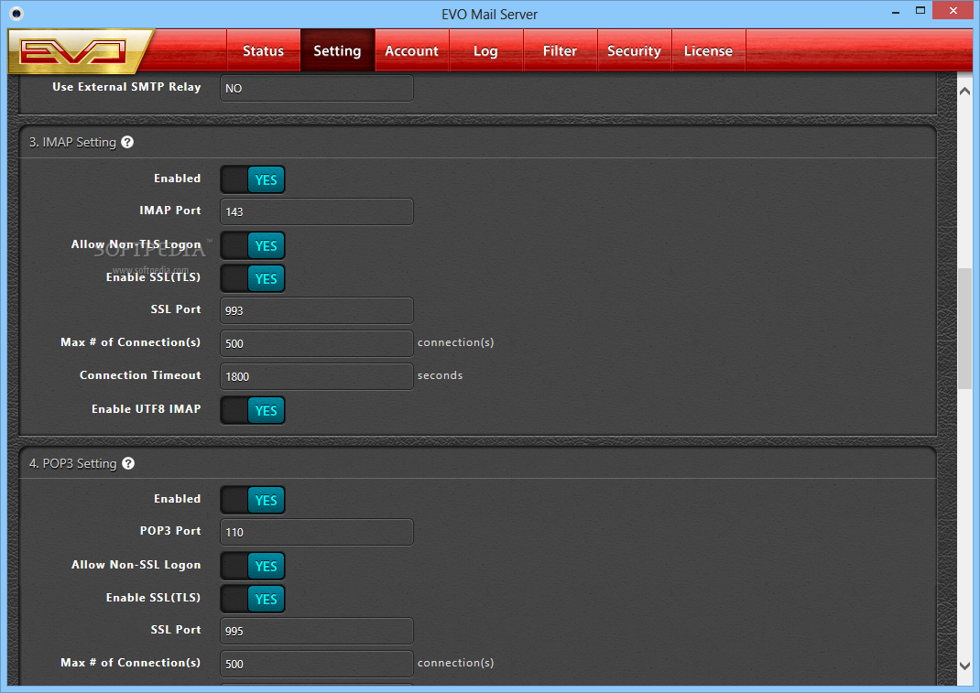Image resolution: width=980 pixels, height=693 pixels.
Task: Click the 'Enable UTF8 IMAP' label
Action: point(147,408)
